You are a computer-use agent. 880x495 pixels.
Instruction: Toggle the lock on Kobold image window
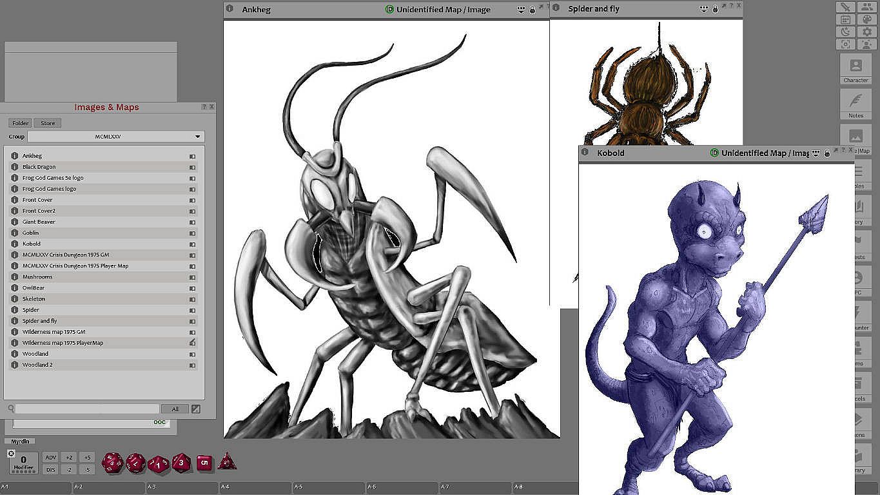tap(827, 153)
